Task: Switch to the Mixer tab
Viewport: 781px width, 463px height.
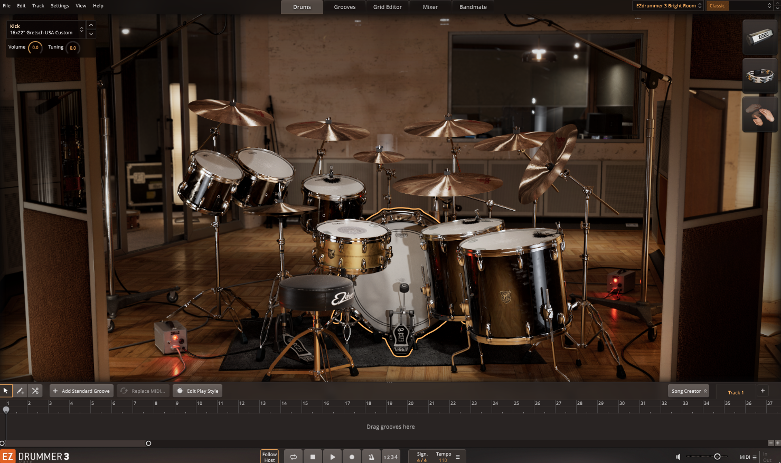Action: 430,7
